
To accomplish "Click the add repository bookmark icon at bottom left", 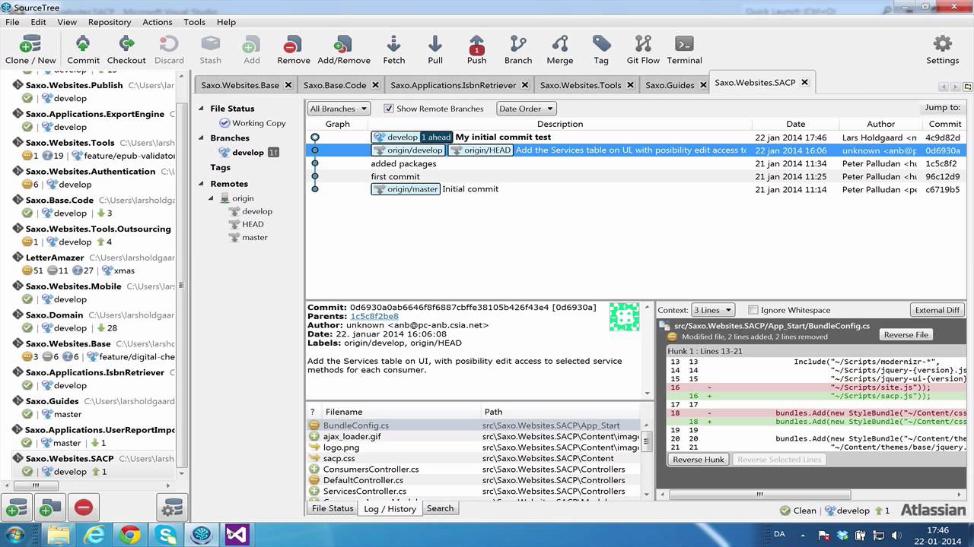I will point(17,508).
